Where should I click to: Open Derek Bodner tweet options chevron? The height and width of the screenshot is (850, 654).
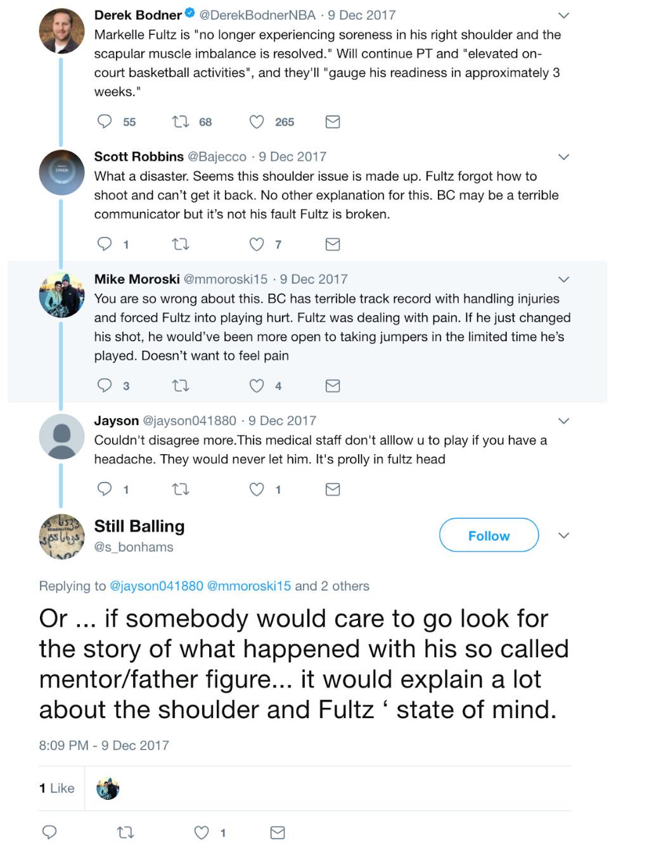click(563, 15)
